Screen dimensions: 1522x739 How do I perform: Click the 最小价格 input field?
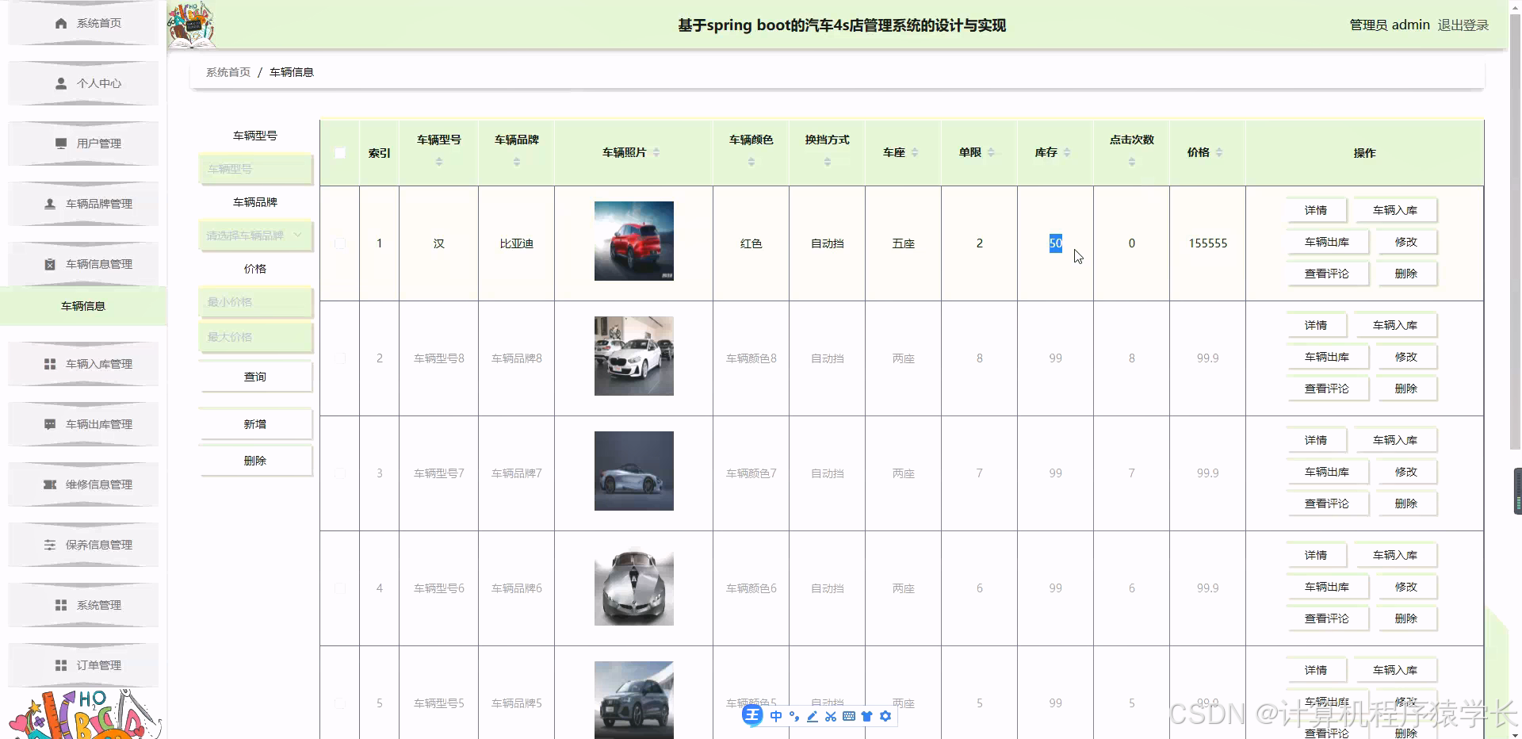(255, 301)
